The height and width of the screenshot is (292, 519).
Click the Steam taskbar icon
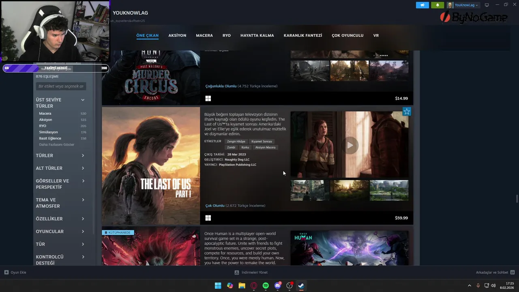pyautogui.click(x=301, y=286)
